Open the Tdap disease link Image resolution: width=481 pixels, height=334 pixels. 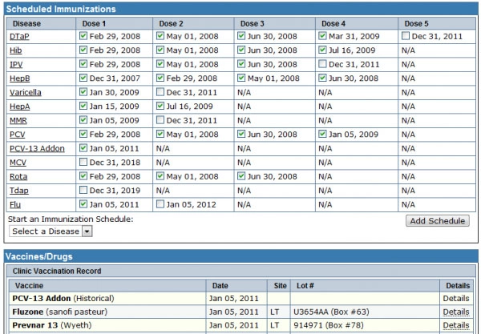pyautogui.click(x=19, y=191)
